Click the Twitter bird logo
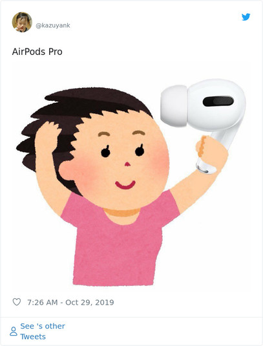The width and height of the screenshot is (263, 346). pos(246,17)
